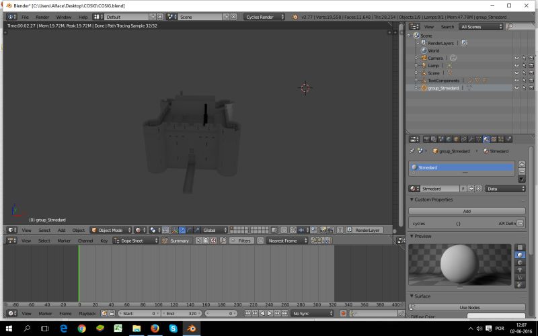The width and height of the screenshot is (538, 336).
Task: Open the Window menu
Action: coord(63,17)
